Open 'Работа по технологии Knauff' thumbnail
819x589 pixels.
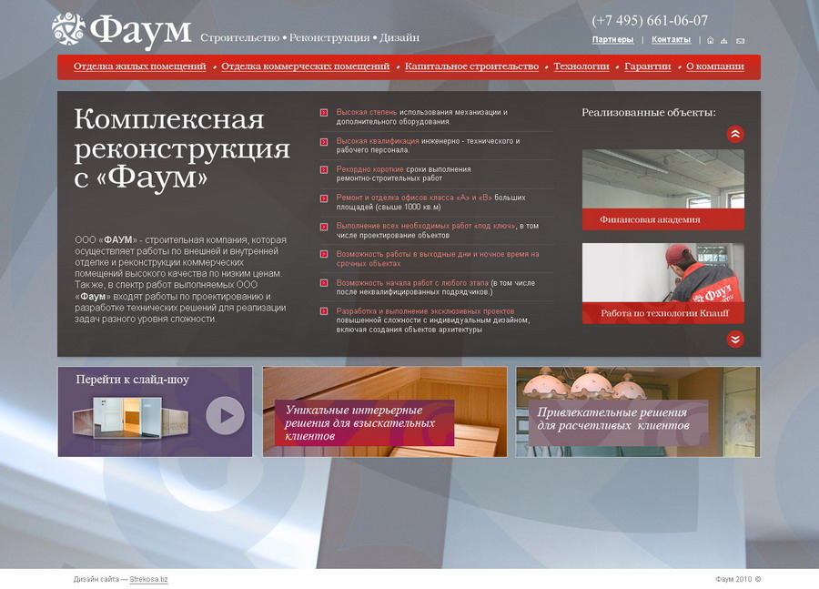tap(662, 283)
